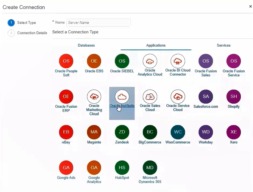The width and height of the screenshot is (253, 192).
Task: Choose the Oracle BI Cloud Connector icon
Action: tap(178, 61)
